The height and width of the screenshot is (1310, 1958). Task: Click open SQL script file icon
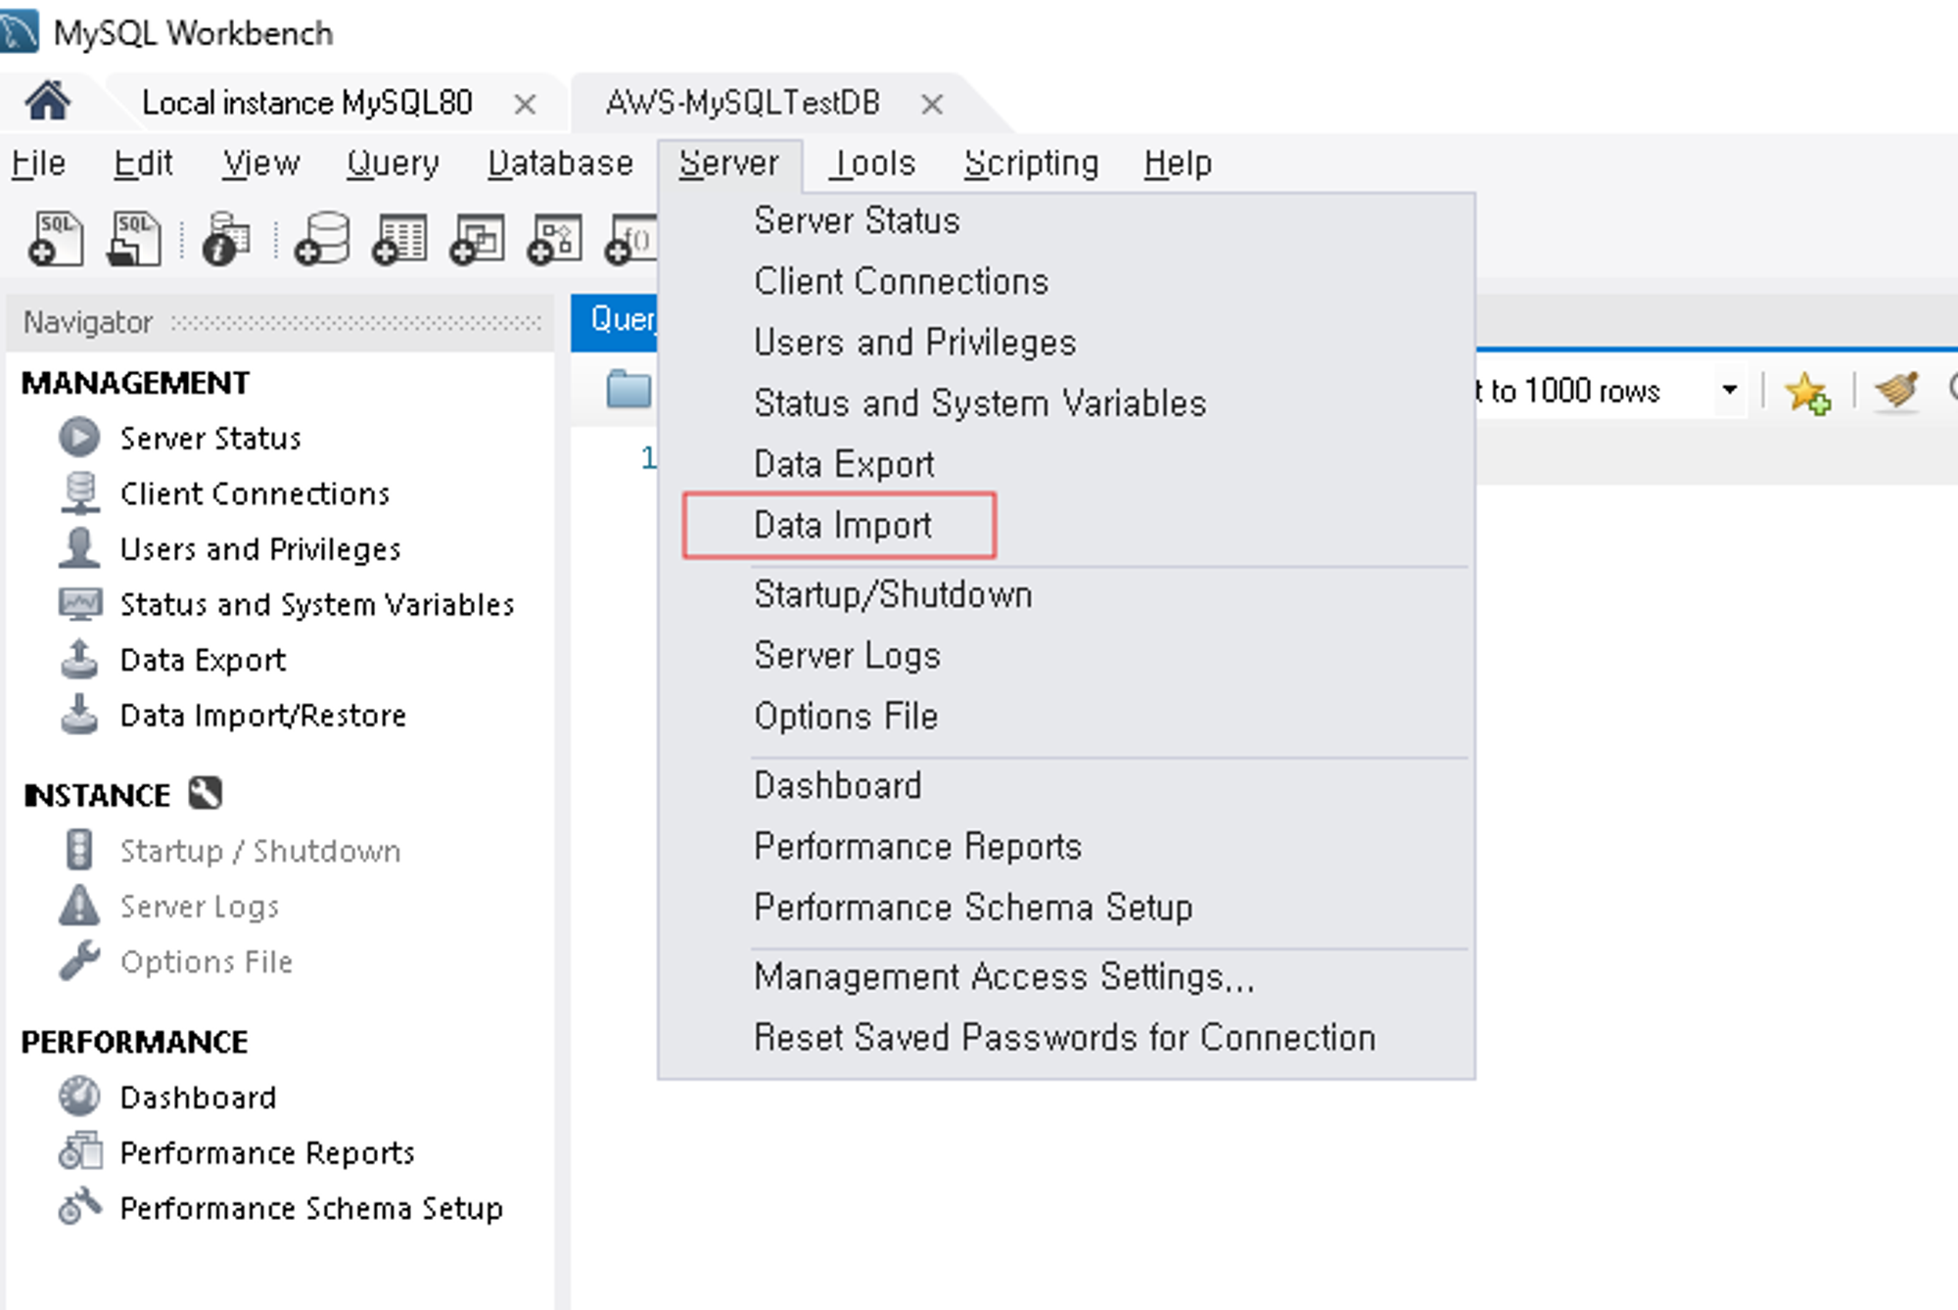point(135,239)
